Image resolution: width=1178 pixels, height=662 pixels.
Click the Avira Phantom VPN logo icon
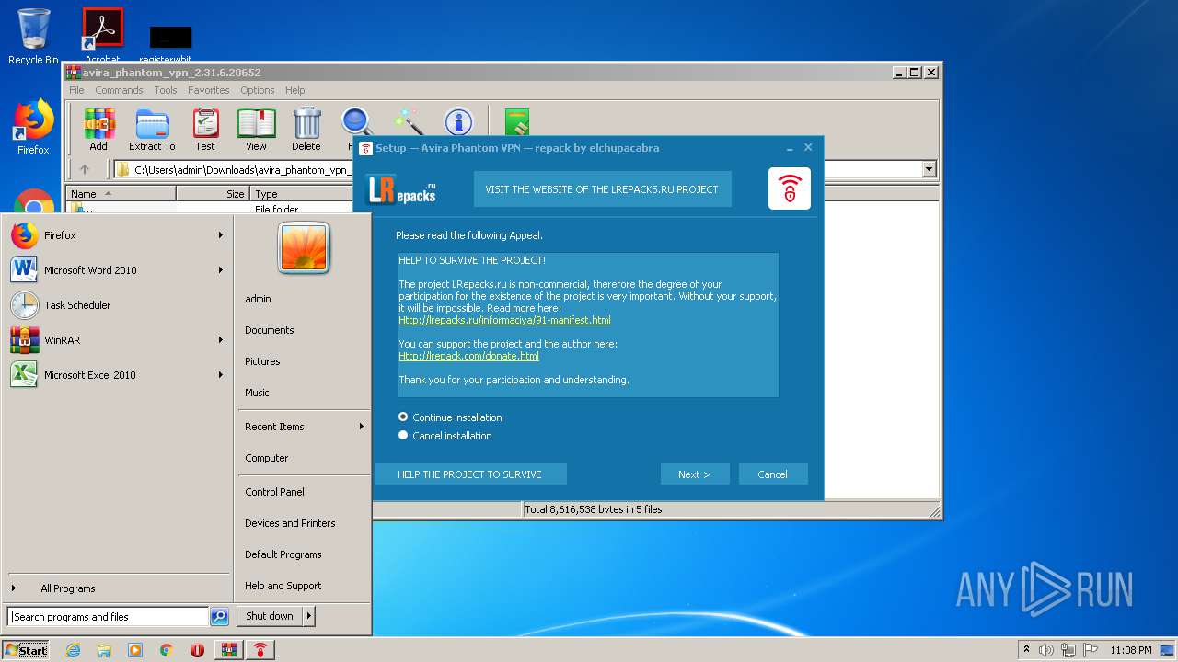(790, 188)
